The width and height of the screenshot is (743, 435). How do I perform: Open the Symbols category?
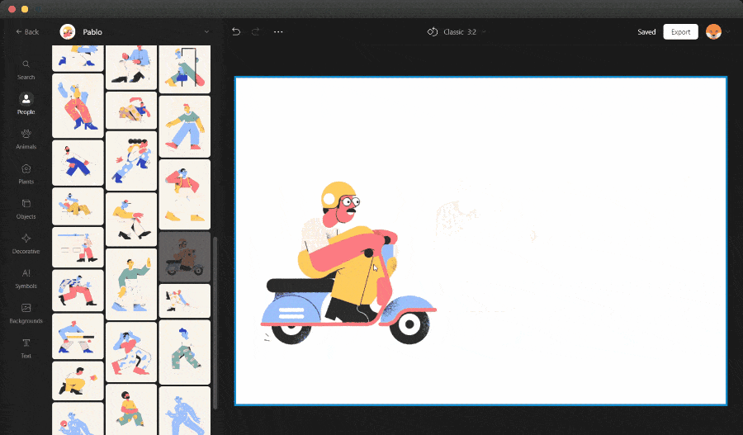[26, 278]
